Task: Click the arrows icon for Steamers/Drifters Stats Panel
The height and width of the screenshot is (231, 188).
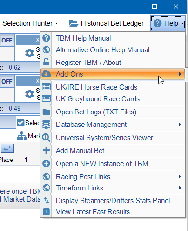Action: pyautogui.click(x=46, y=200)
